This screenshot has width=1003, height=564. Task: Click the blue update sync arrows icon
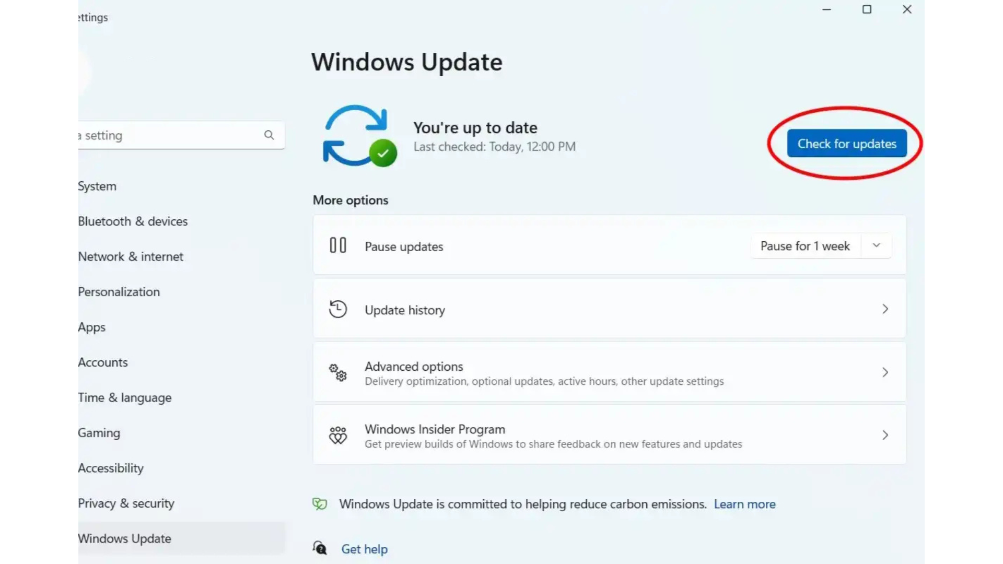click(x=358, y=135)
